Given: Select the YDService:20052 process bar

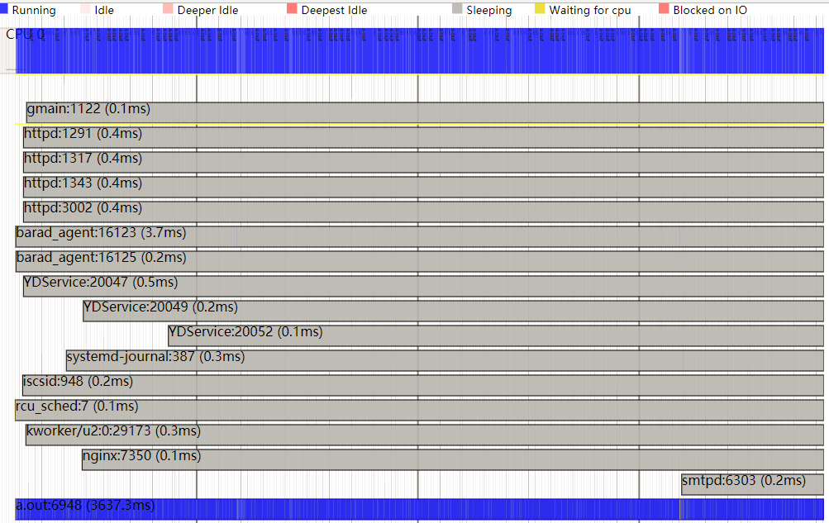Looking at the screenshot, I should (x=496, y=336).
